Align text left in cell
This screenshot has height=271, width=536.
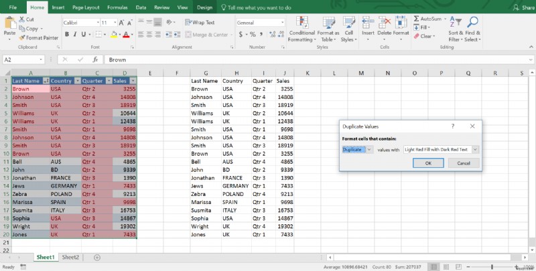coord(141,35)
